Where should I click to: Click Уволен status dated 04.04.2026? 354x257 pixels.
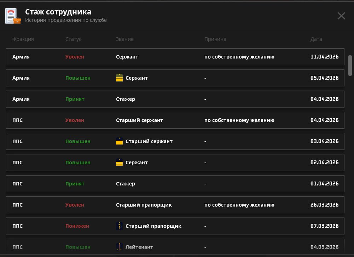[75, 120]
